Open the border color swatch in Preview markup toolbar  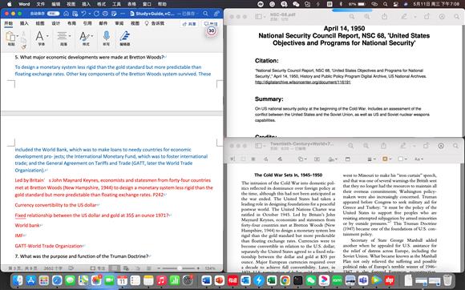[385, 159]
